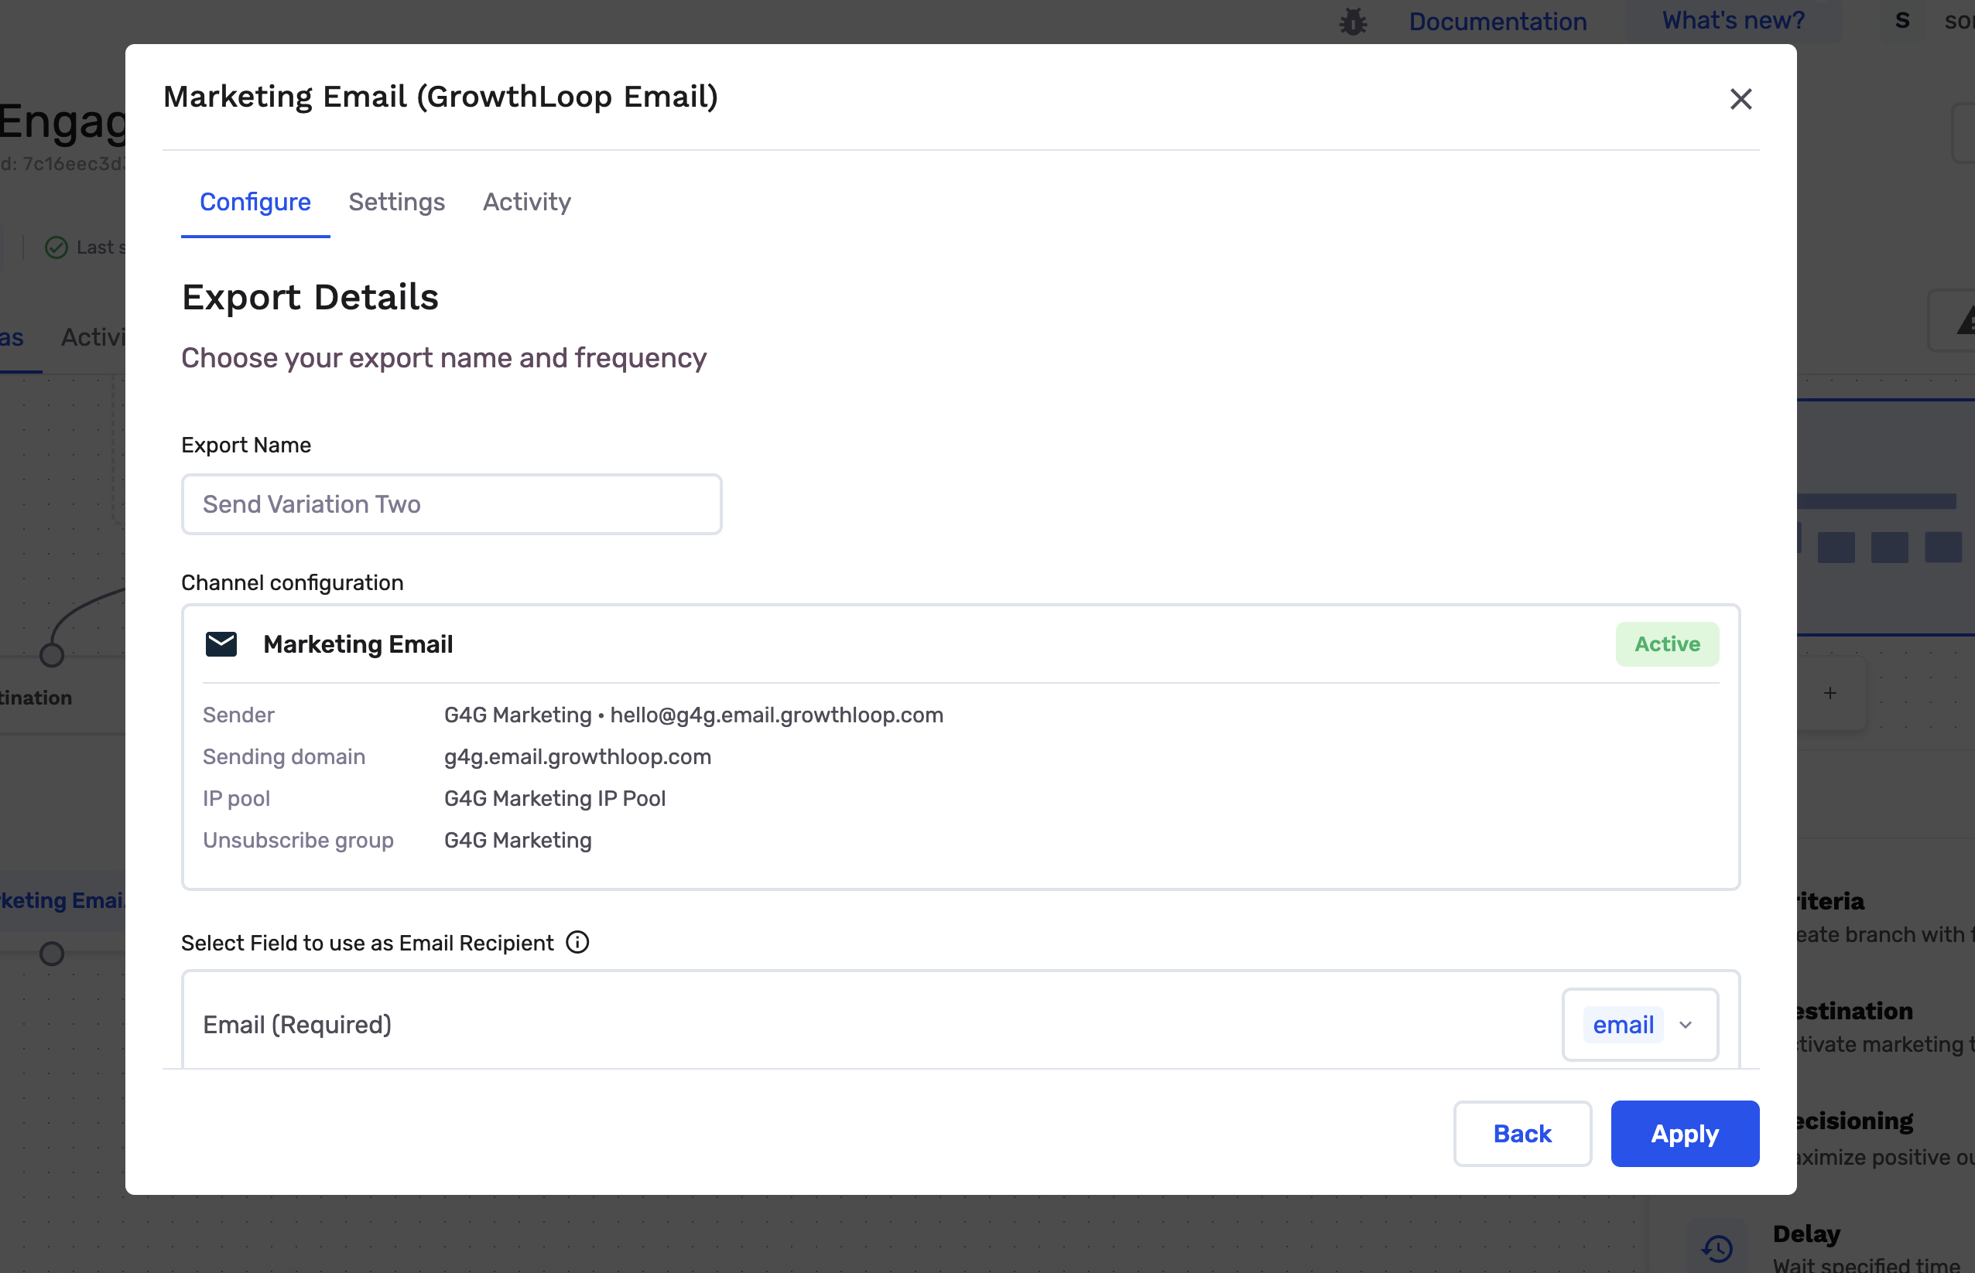Click the plus icon on canvas
This screenshot has width=1975, height=1273.
1830,693
